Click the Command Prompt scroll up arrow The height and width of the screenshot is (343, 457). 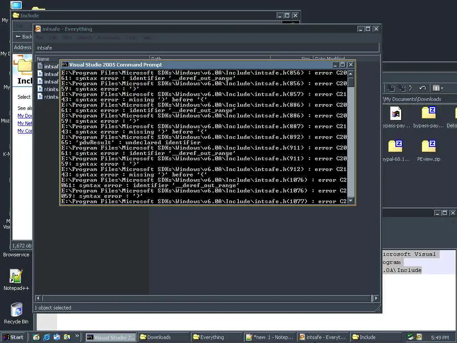351,73
